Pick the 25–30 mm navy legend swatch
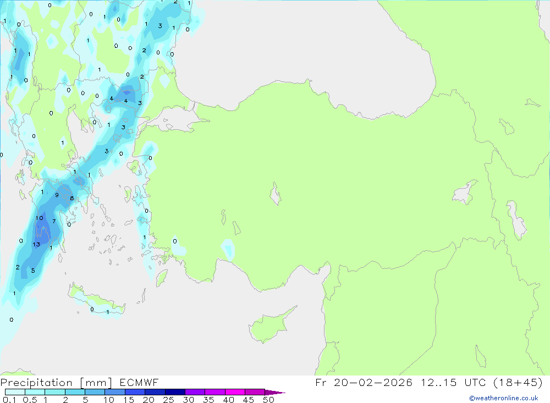This screenshot has height=403, width=550. 175,392
